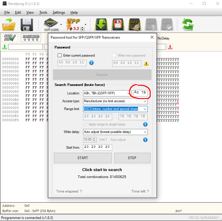Open the Range limit dropdown
222x221 pixels.
tap(115, 109)
